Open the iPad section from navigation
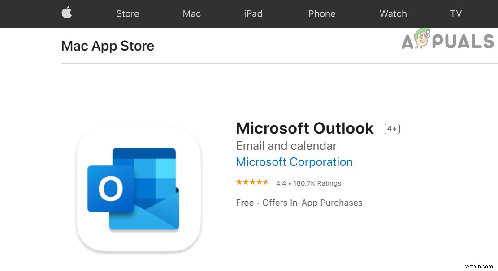This screenshot has width=498, height=271. point(253,13)
